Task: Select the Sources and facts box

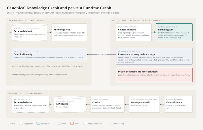Action: (x=134, y=32)
